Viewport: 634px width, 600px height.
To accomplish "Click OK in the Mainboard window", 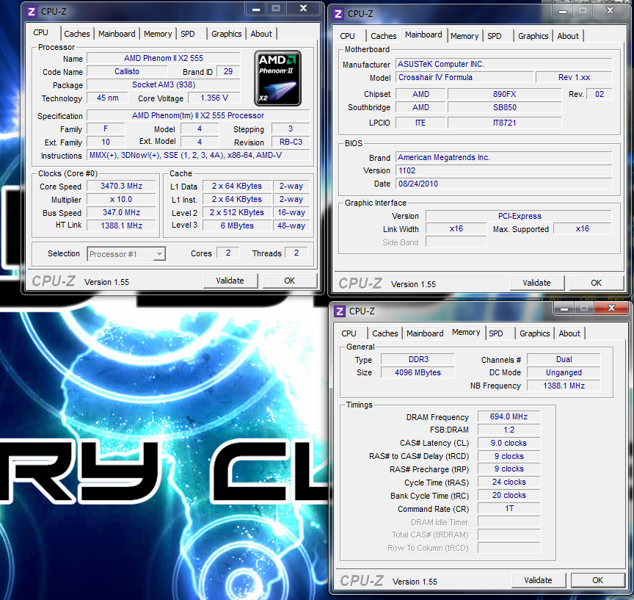I will pyautogui.click(x=597, y=283).
